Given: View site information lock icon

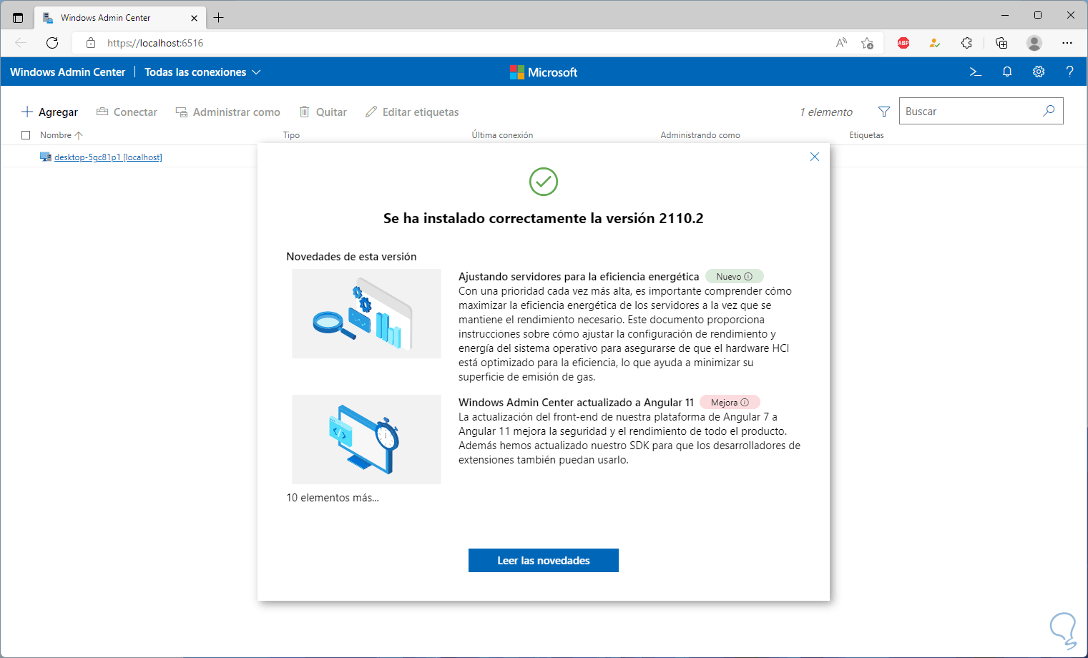Looking at the screenshot, I should [91, 43].
